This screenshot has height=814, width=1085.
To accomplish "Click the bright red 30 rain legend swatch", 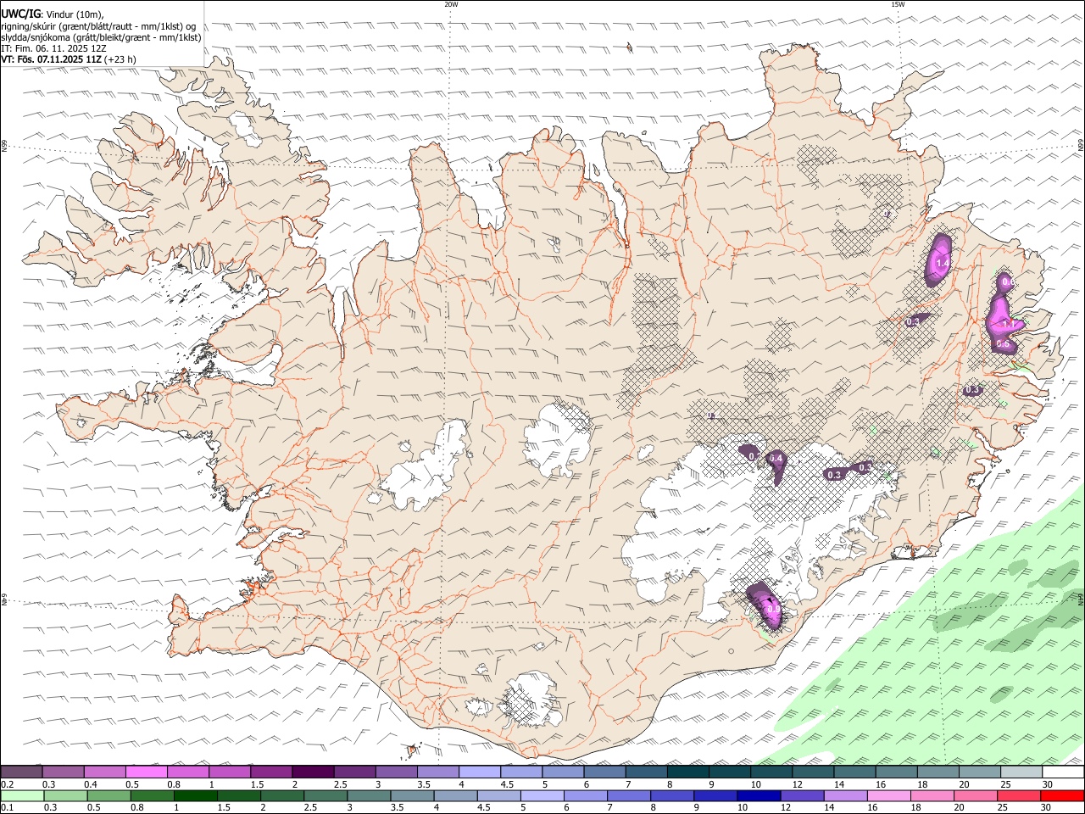I will click(x=1062, y=795).
